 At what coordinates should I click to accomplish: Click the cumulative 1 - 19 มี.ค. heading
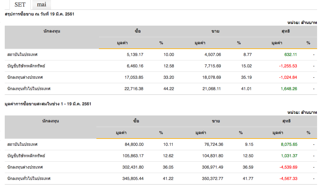pos(48,104)
